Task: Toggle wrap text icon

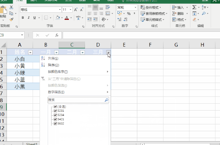Action: (108, 7)
